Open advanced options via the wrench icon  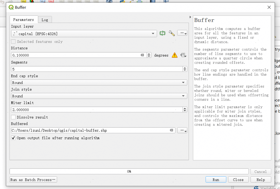[x=172, y=33]
